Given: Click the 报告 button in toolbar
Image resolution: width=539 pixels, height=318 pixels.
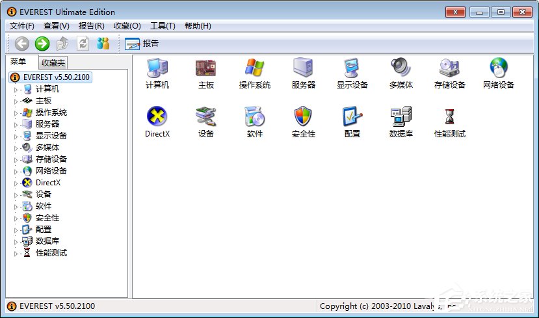Looking at the screenshot, I should [x=142, y=44].
